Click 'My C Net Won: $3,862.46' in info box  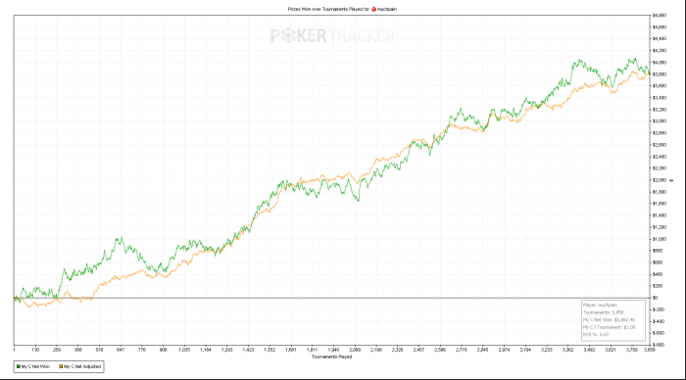coord(609,319)
